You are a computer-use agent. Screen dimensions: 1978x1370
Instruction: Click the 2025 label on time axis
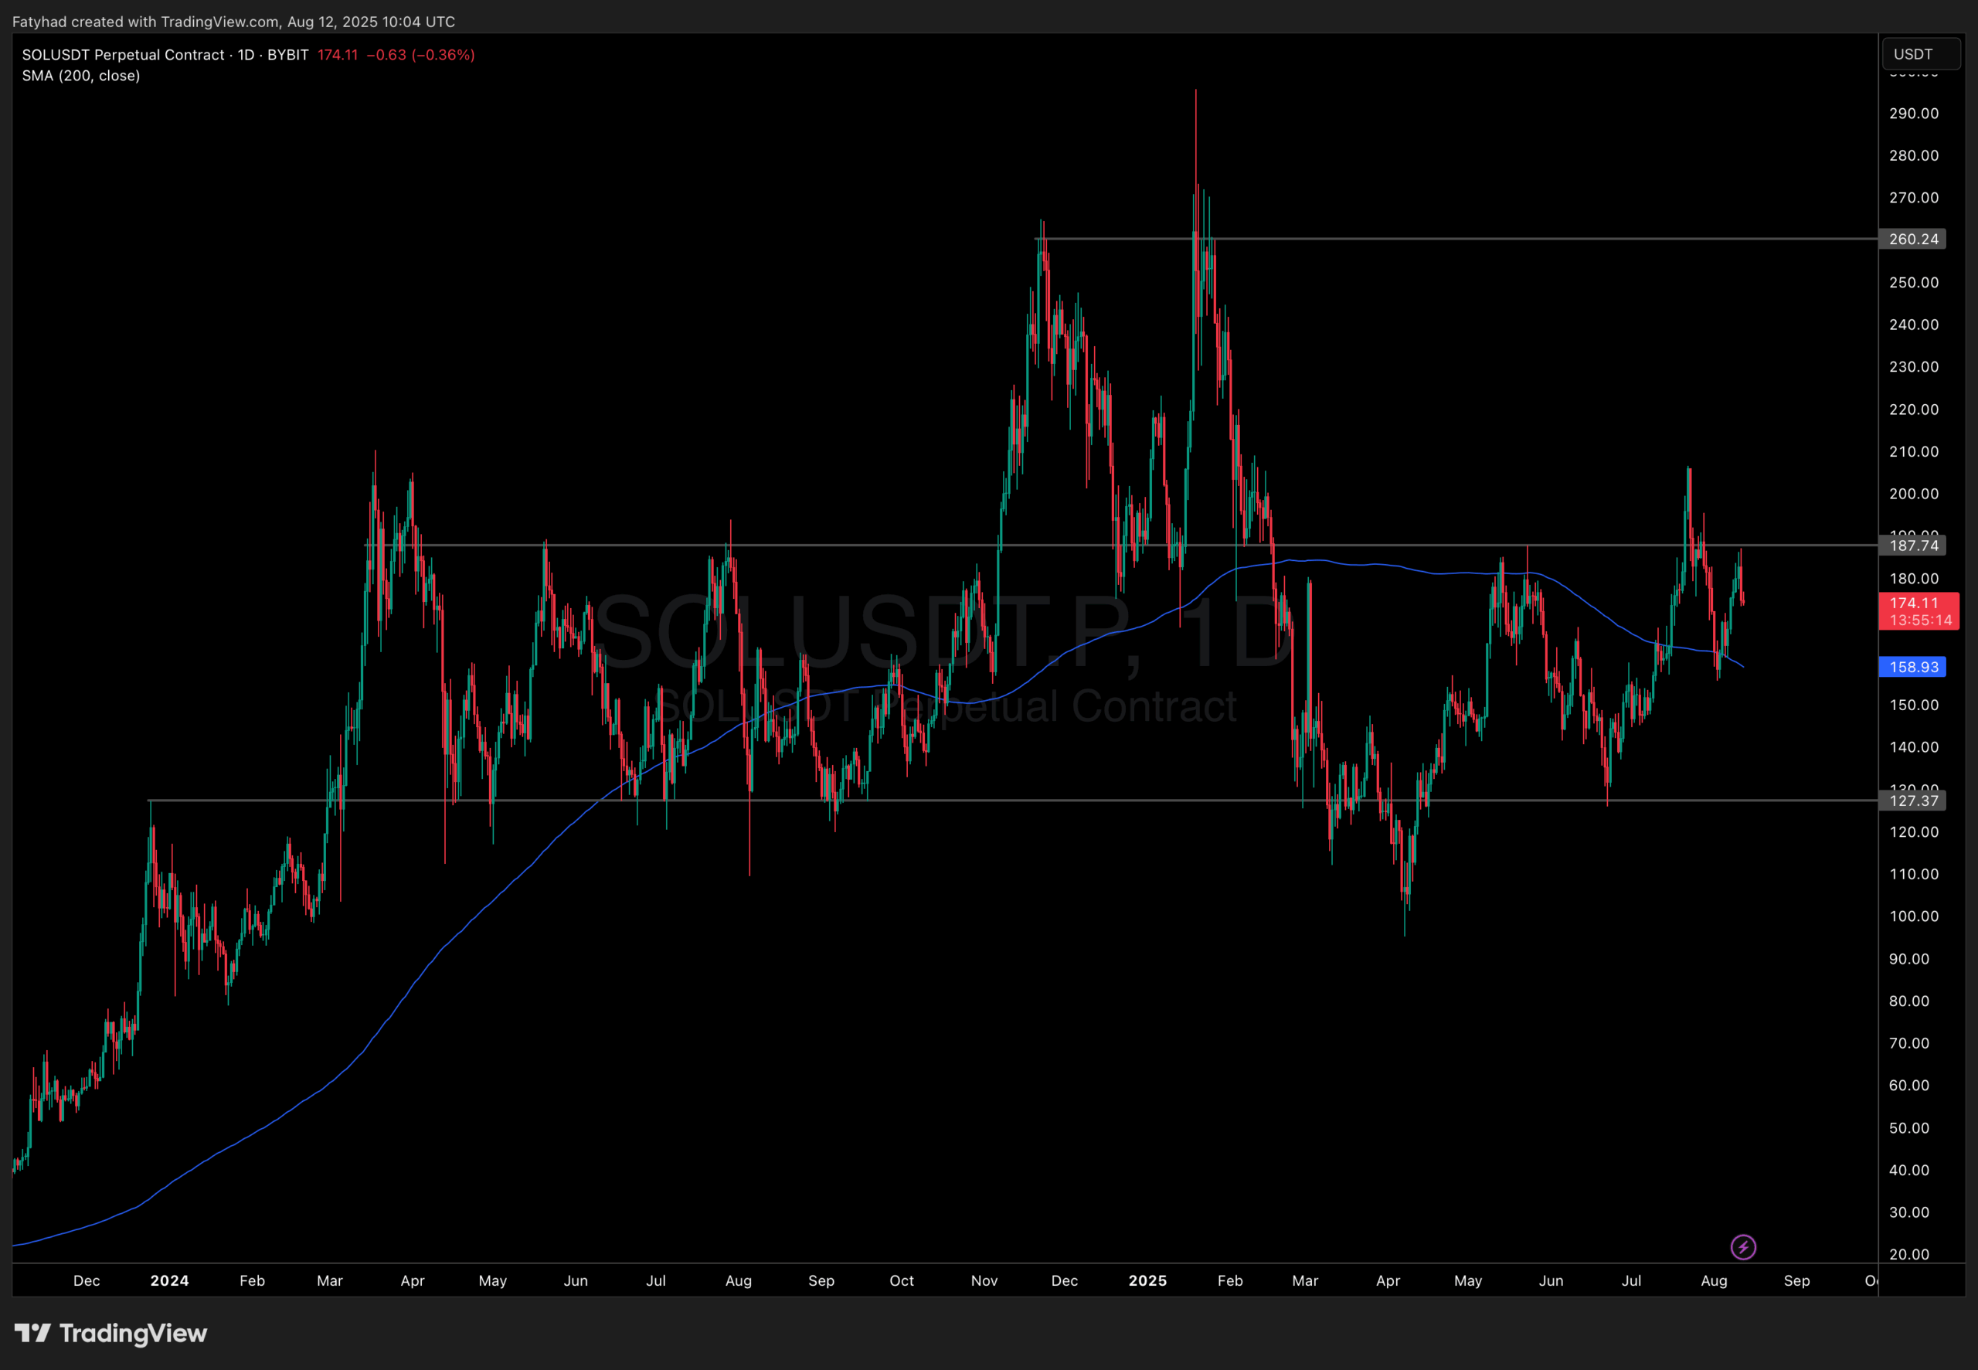[x=1147, y=1280]
